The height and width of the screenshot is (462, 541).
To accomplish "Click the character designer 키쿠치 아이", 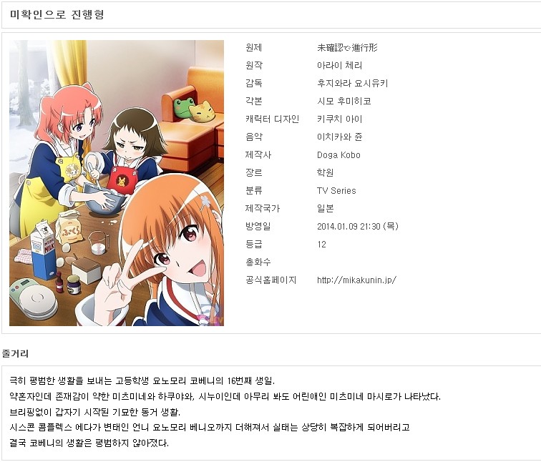I will tap(339, 119).
